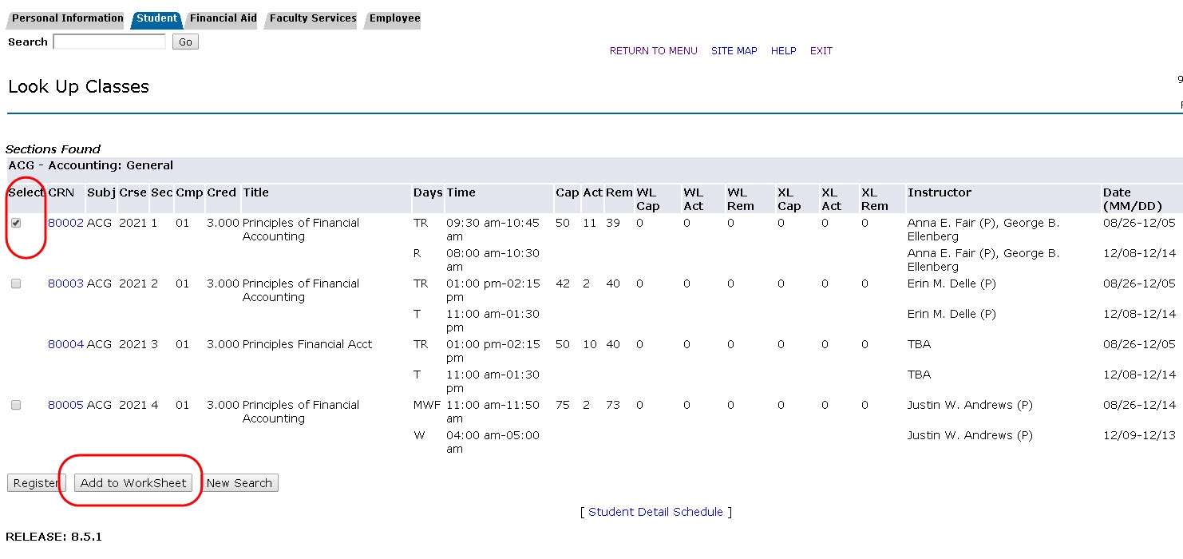View the CRN 80004 section link

tap(65, 345)
